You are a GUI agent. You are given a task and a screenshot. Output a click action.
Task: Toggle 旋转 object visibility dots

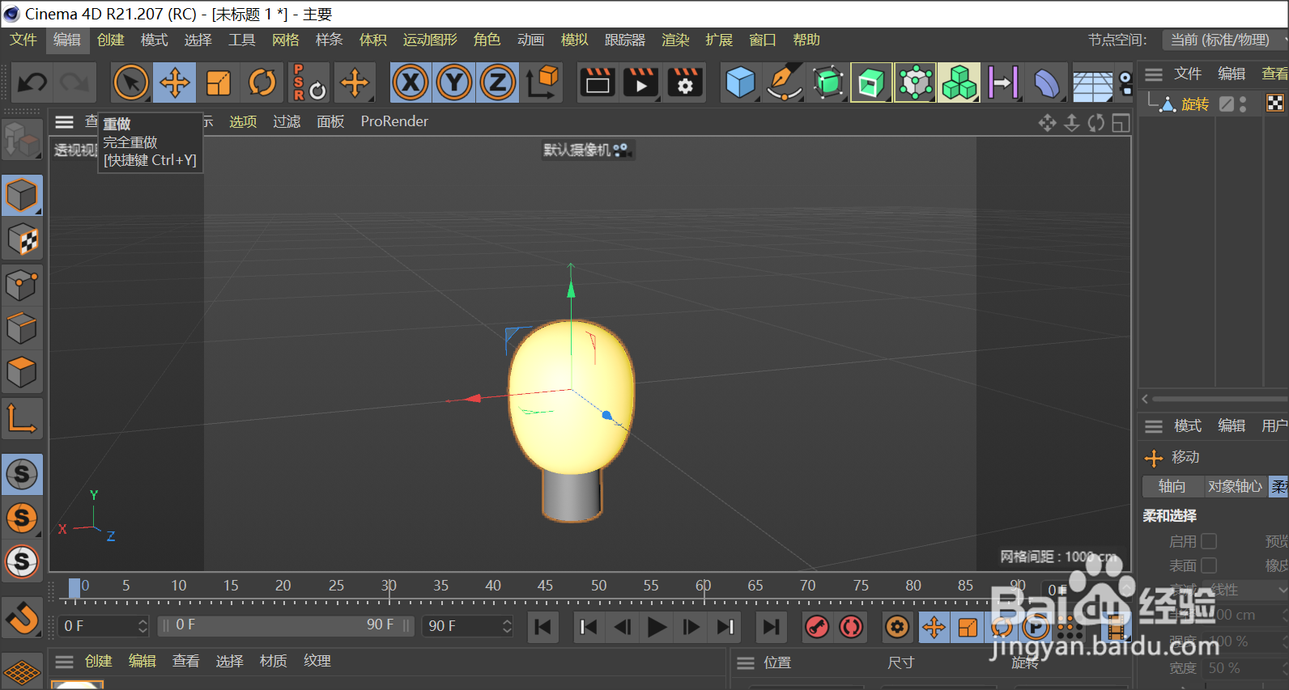pos(1243,104)
